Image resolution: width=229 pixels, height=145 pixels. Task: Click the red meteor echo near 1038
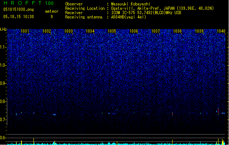172,114
